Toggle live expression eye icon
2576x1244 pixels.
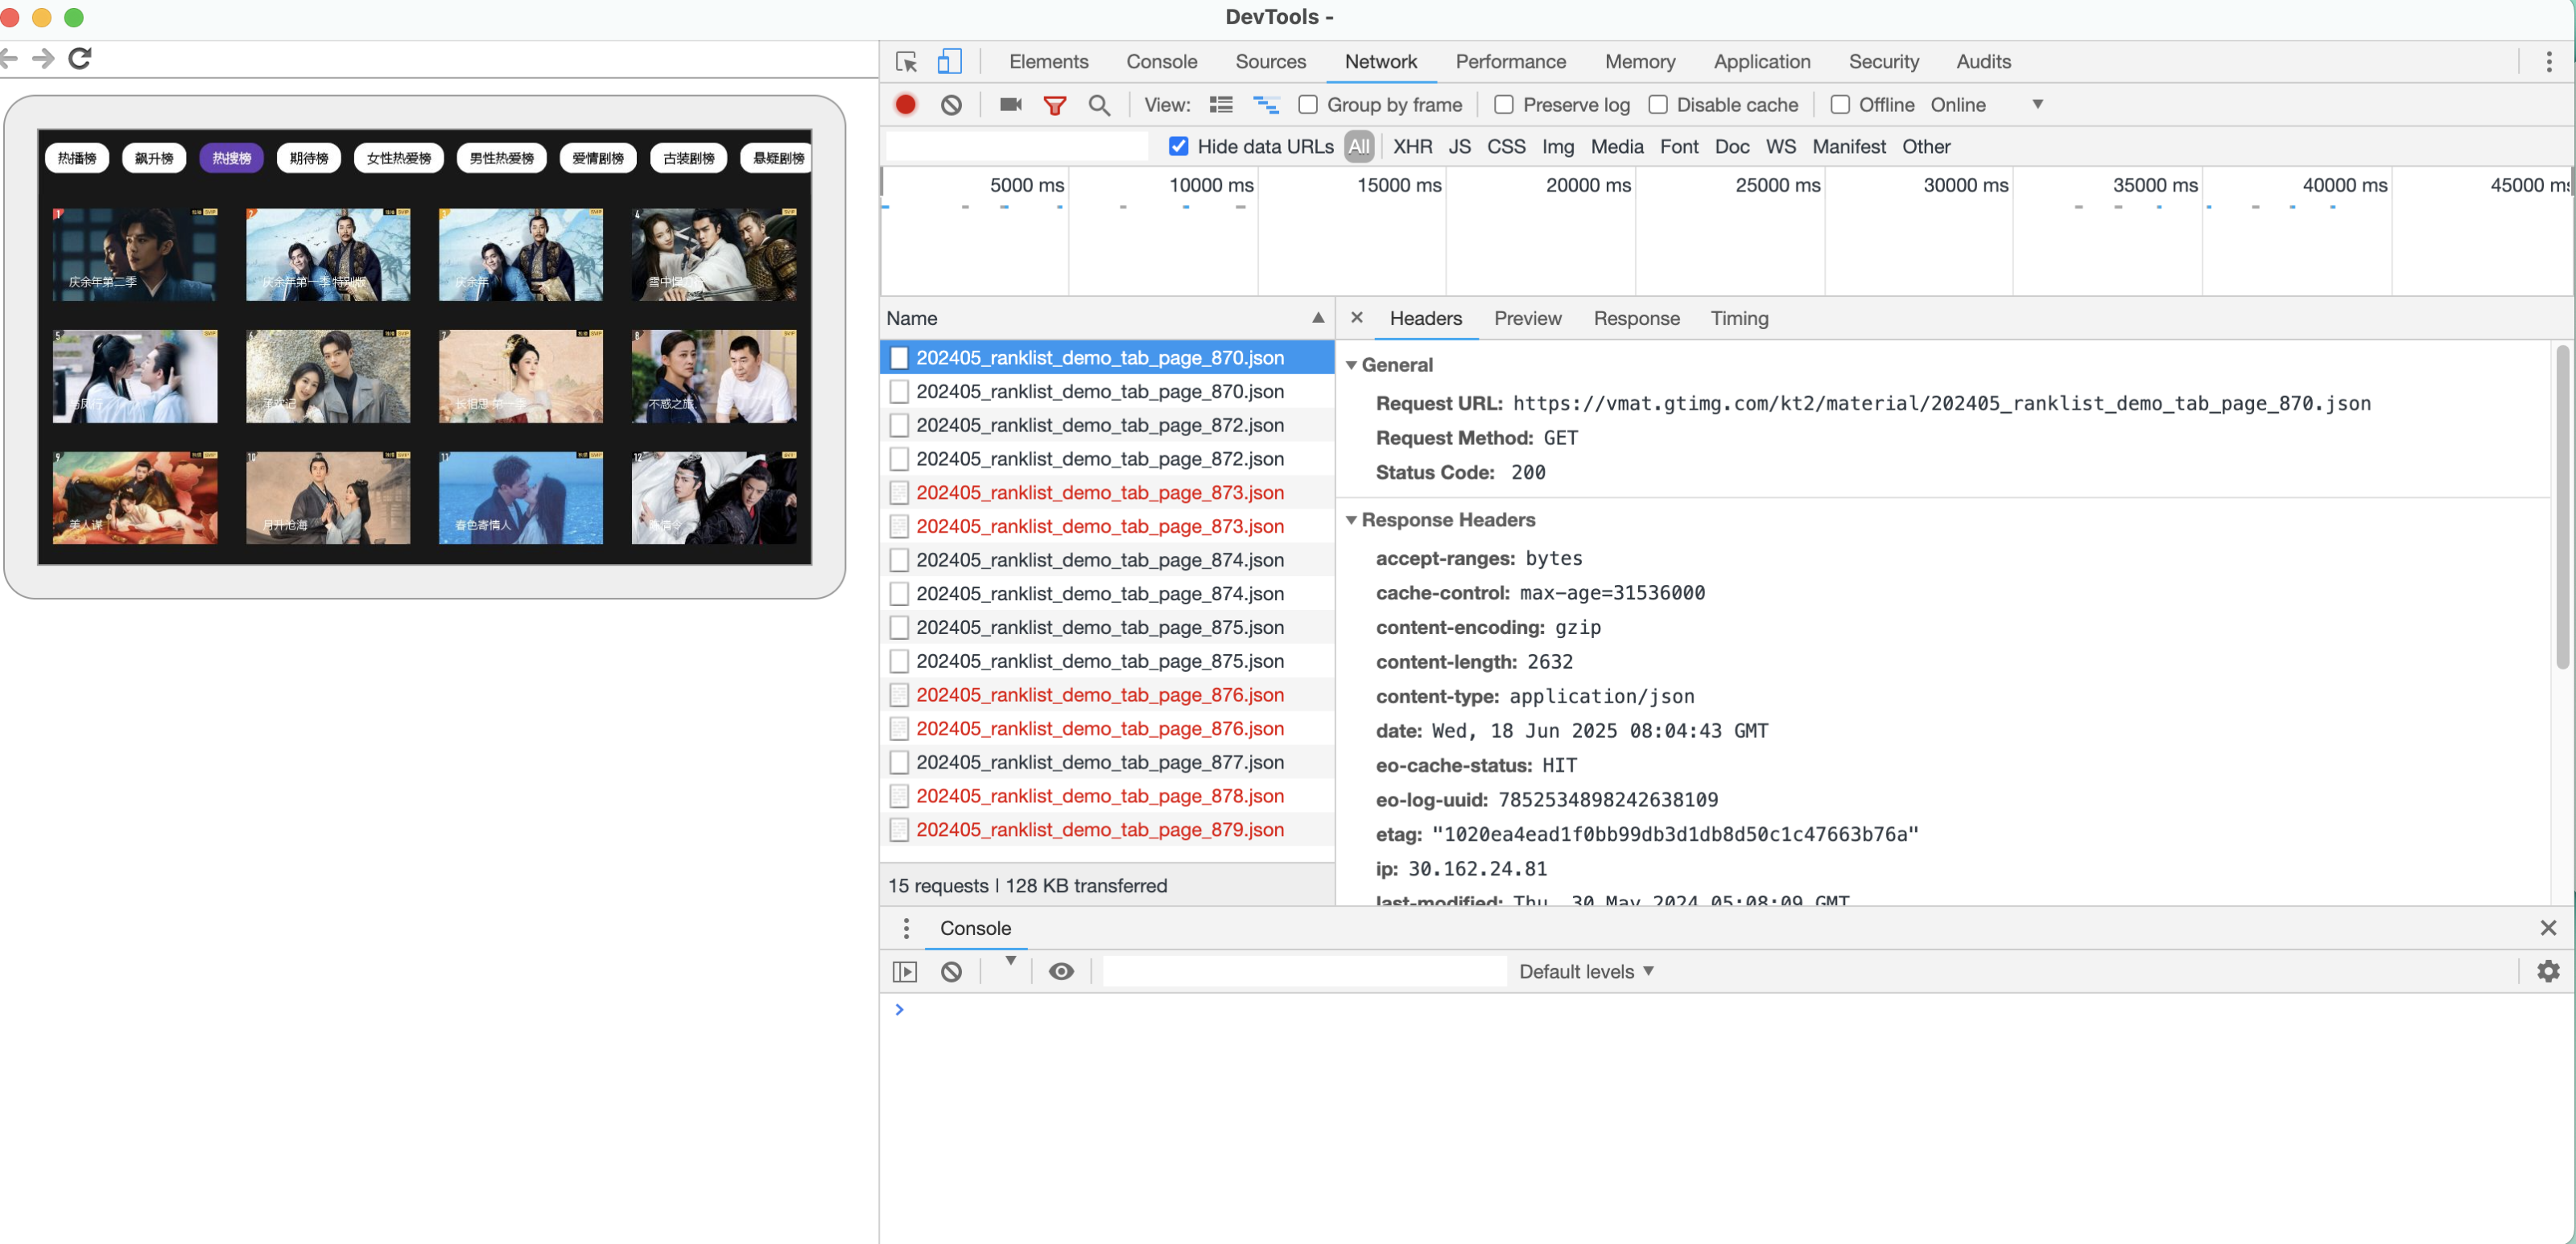pos(1061,971)
